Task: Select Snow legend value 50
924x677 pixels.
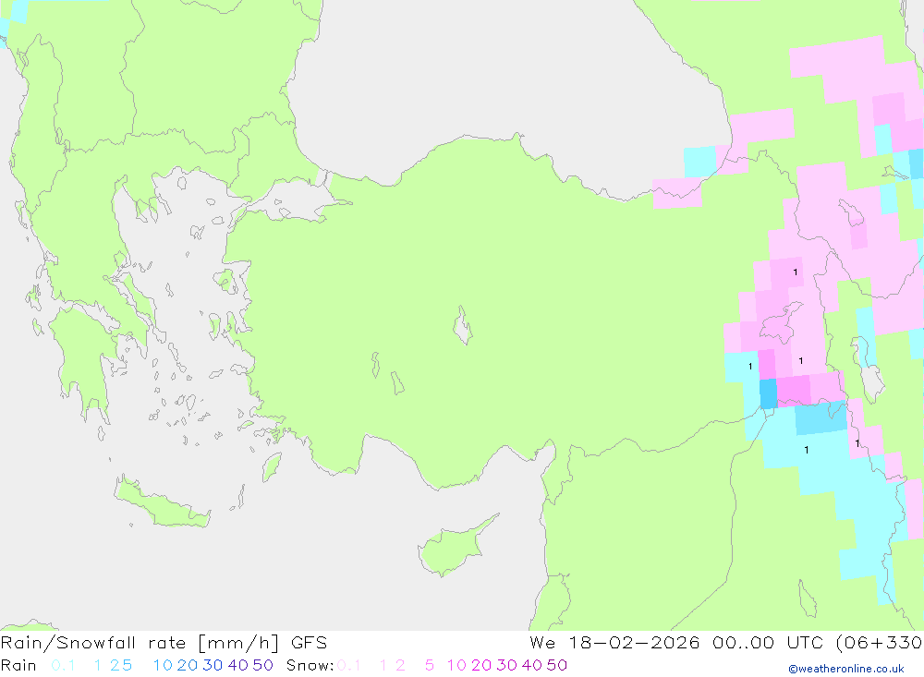Action: [557, 665]
